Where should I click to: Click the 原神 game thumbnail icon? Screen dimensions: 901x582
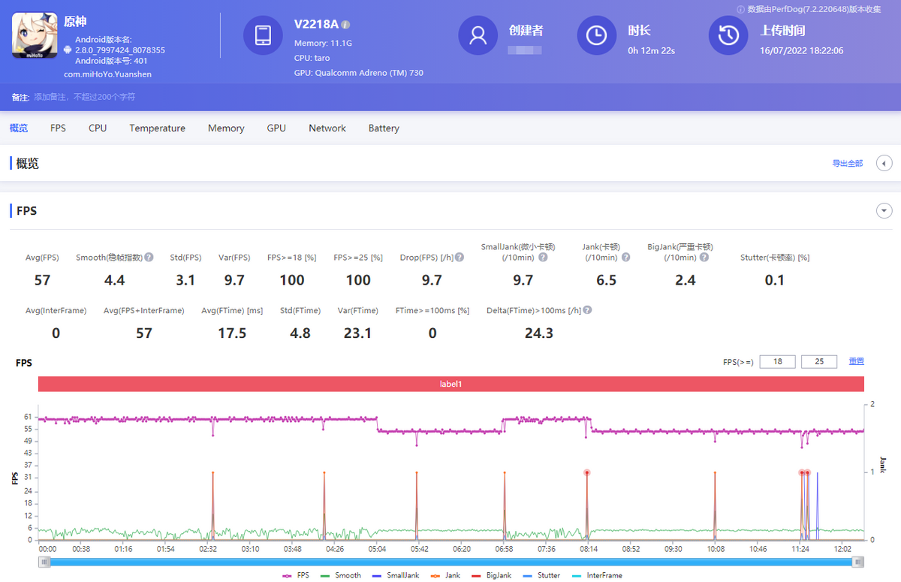[x=34, y=35]
